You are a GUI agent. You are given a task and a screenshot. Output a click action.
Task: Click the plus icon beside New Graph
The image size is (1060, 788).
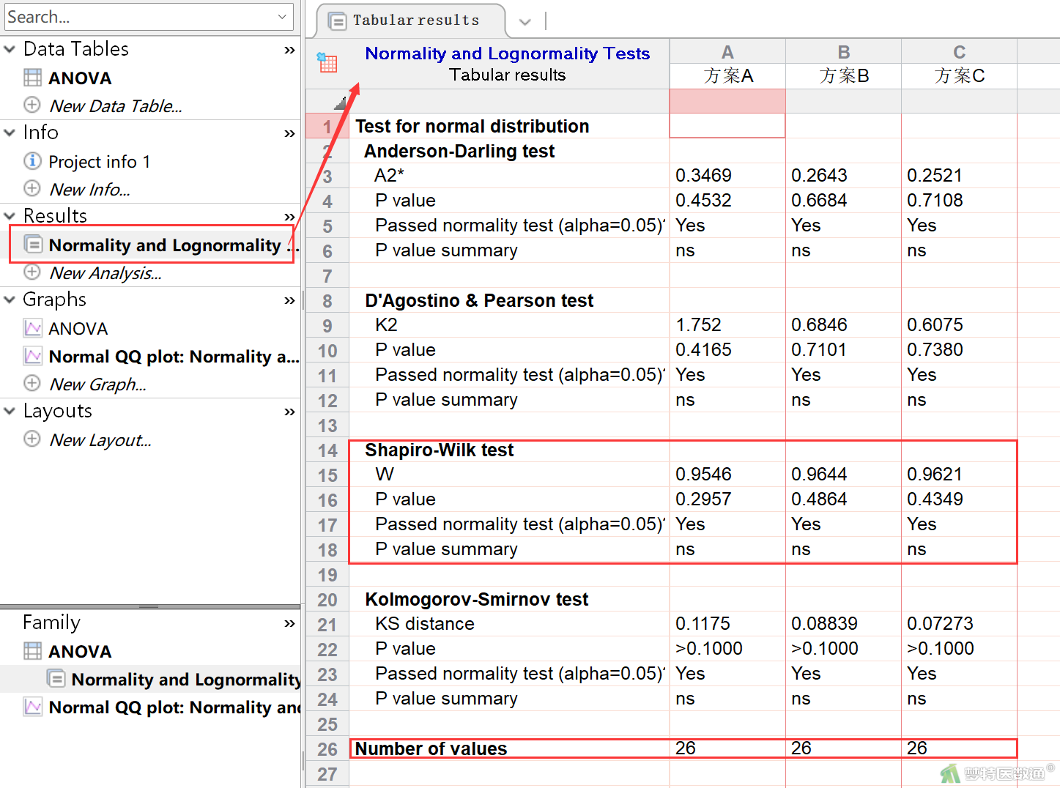coord(32,383)
